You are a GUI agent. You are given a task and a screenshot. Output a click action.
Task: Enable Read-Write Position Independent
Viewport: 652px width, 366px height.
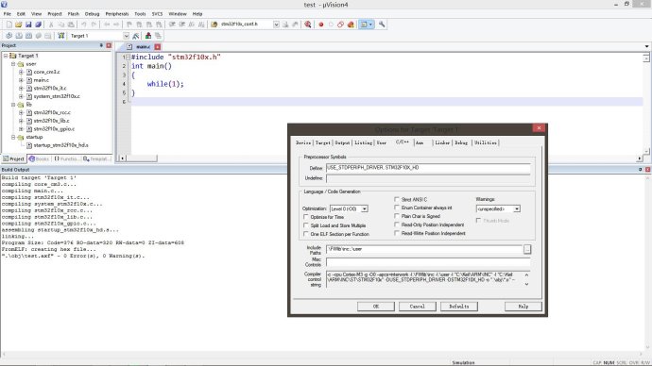[397, 233]
